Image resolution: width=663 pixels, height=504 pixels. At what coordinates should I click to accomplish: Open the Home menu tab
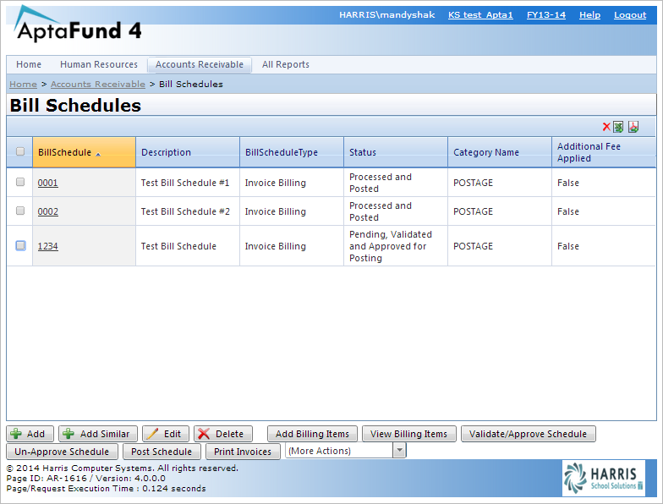pos(29,64)
